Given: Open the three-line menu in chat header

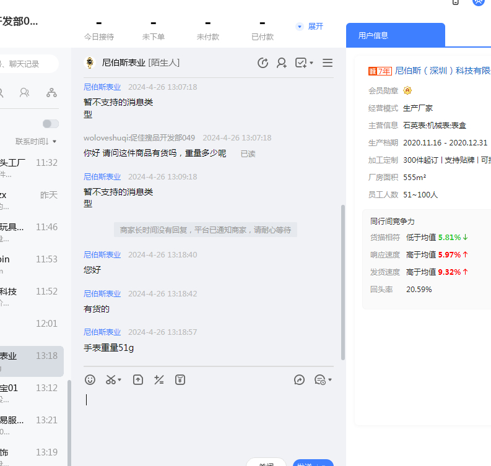Looking at the screenshot, I should (x=328, y=63).
